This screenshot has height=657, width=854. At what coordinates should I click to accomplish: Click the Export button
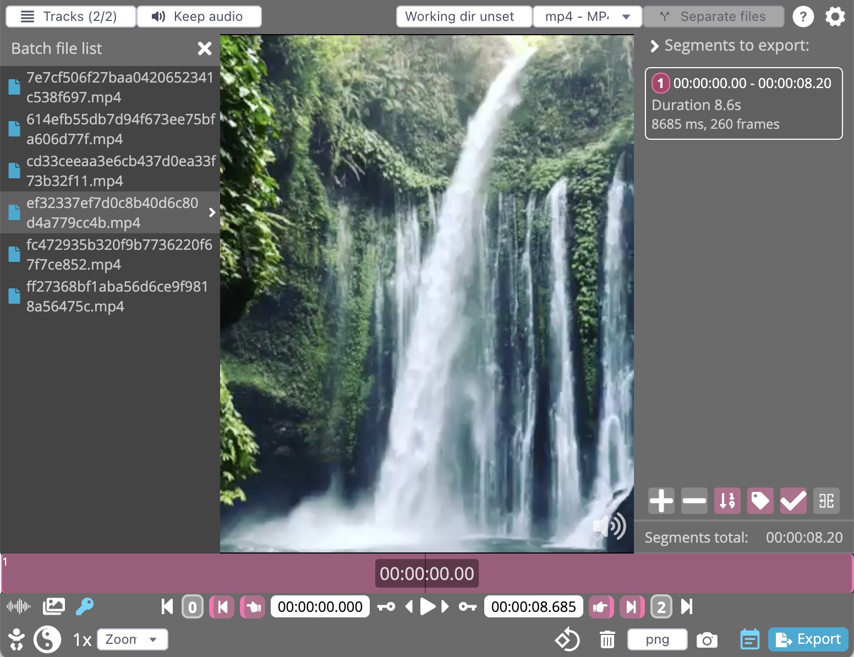click(x=808, y=639)
